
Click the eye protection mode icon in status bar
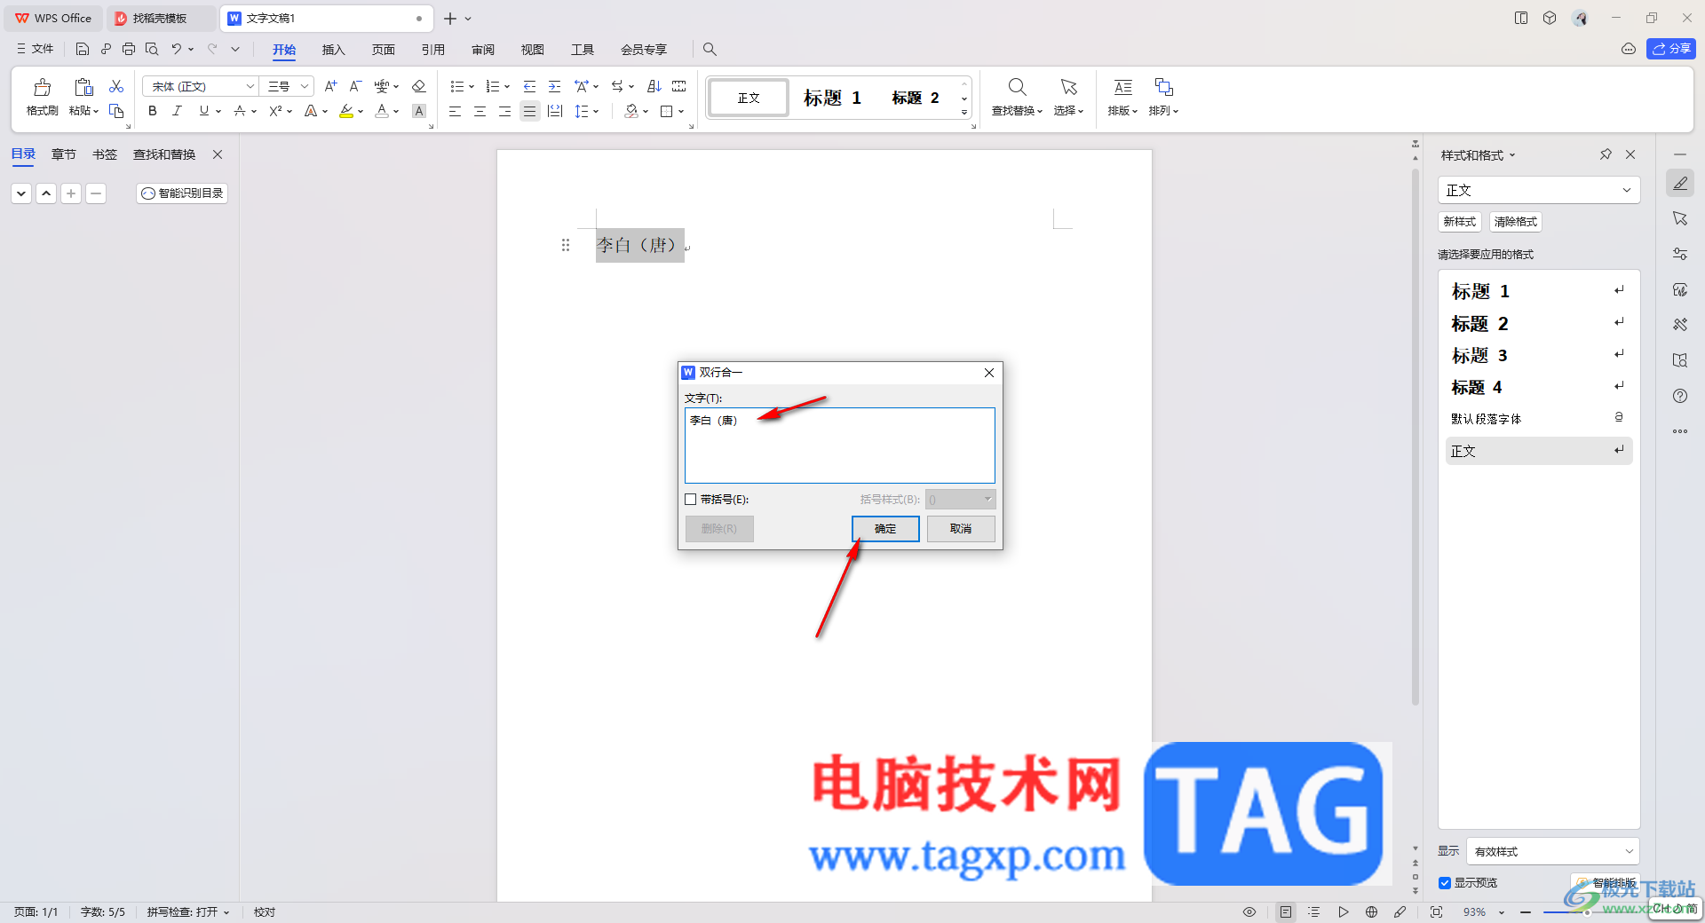click(x=1249, y=911)
